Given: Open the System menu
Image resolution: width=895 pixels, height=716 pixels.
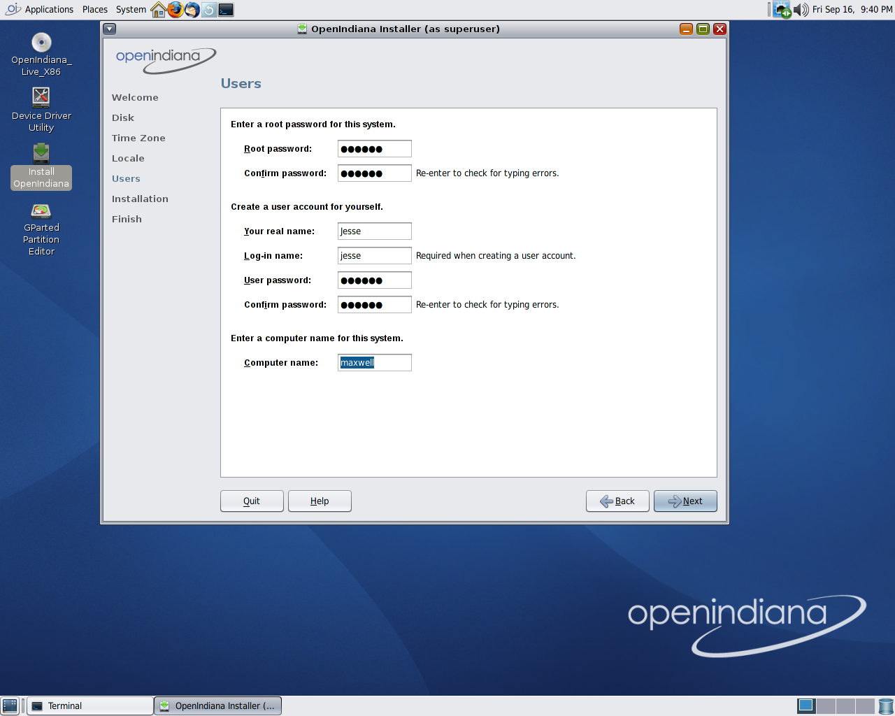Looking at the screenshot, I should click(x=131, y=10).
